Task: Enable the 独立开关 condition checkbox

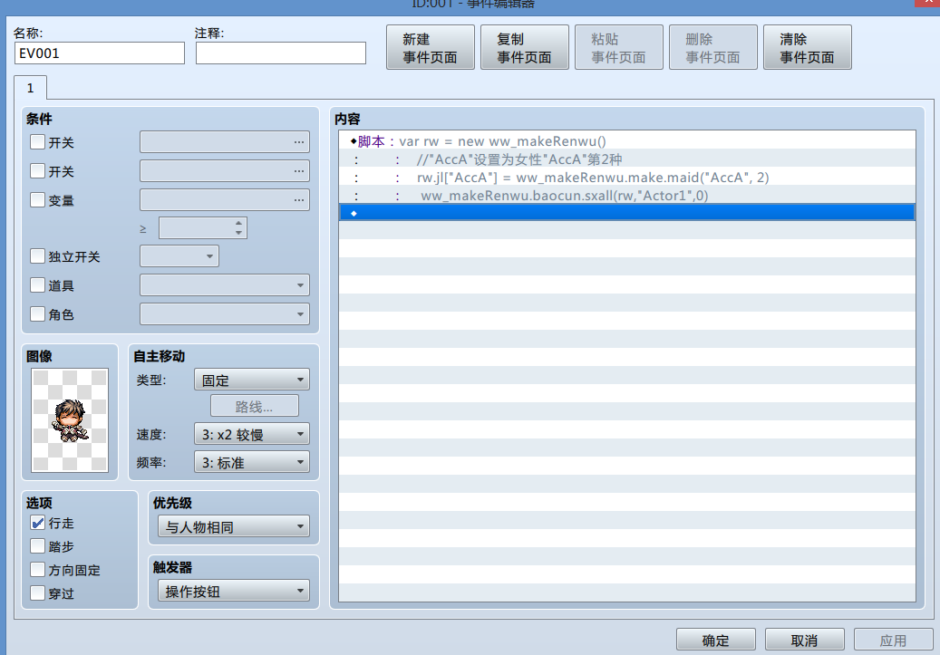Action: tap(37, 255)
